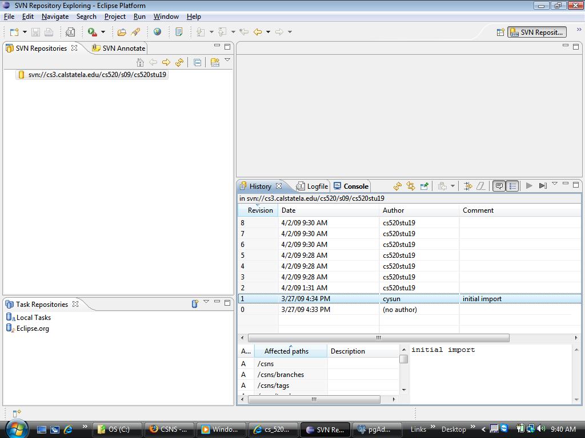Open the Navigate menu
585x438 pixels.
click(55, 17)
